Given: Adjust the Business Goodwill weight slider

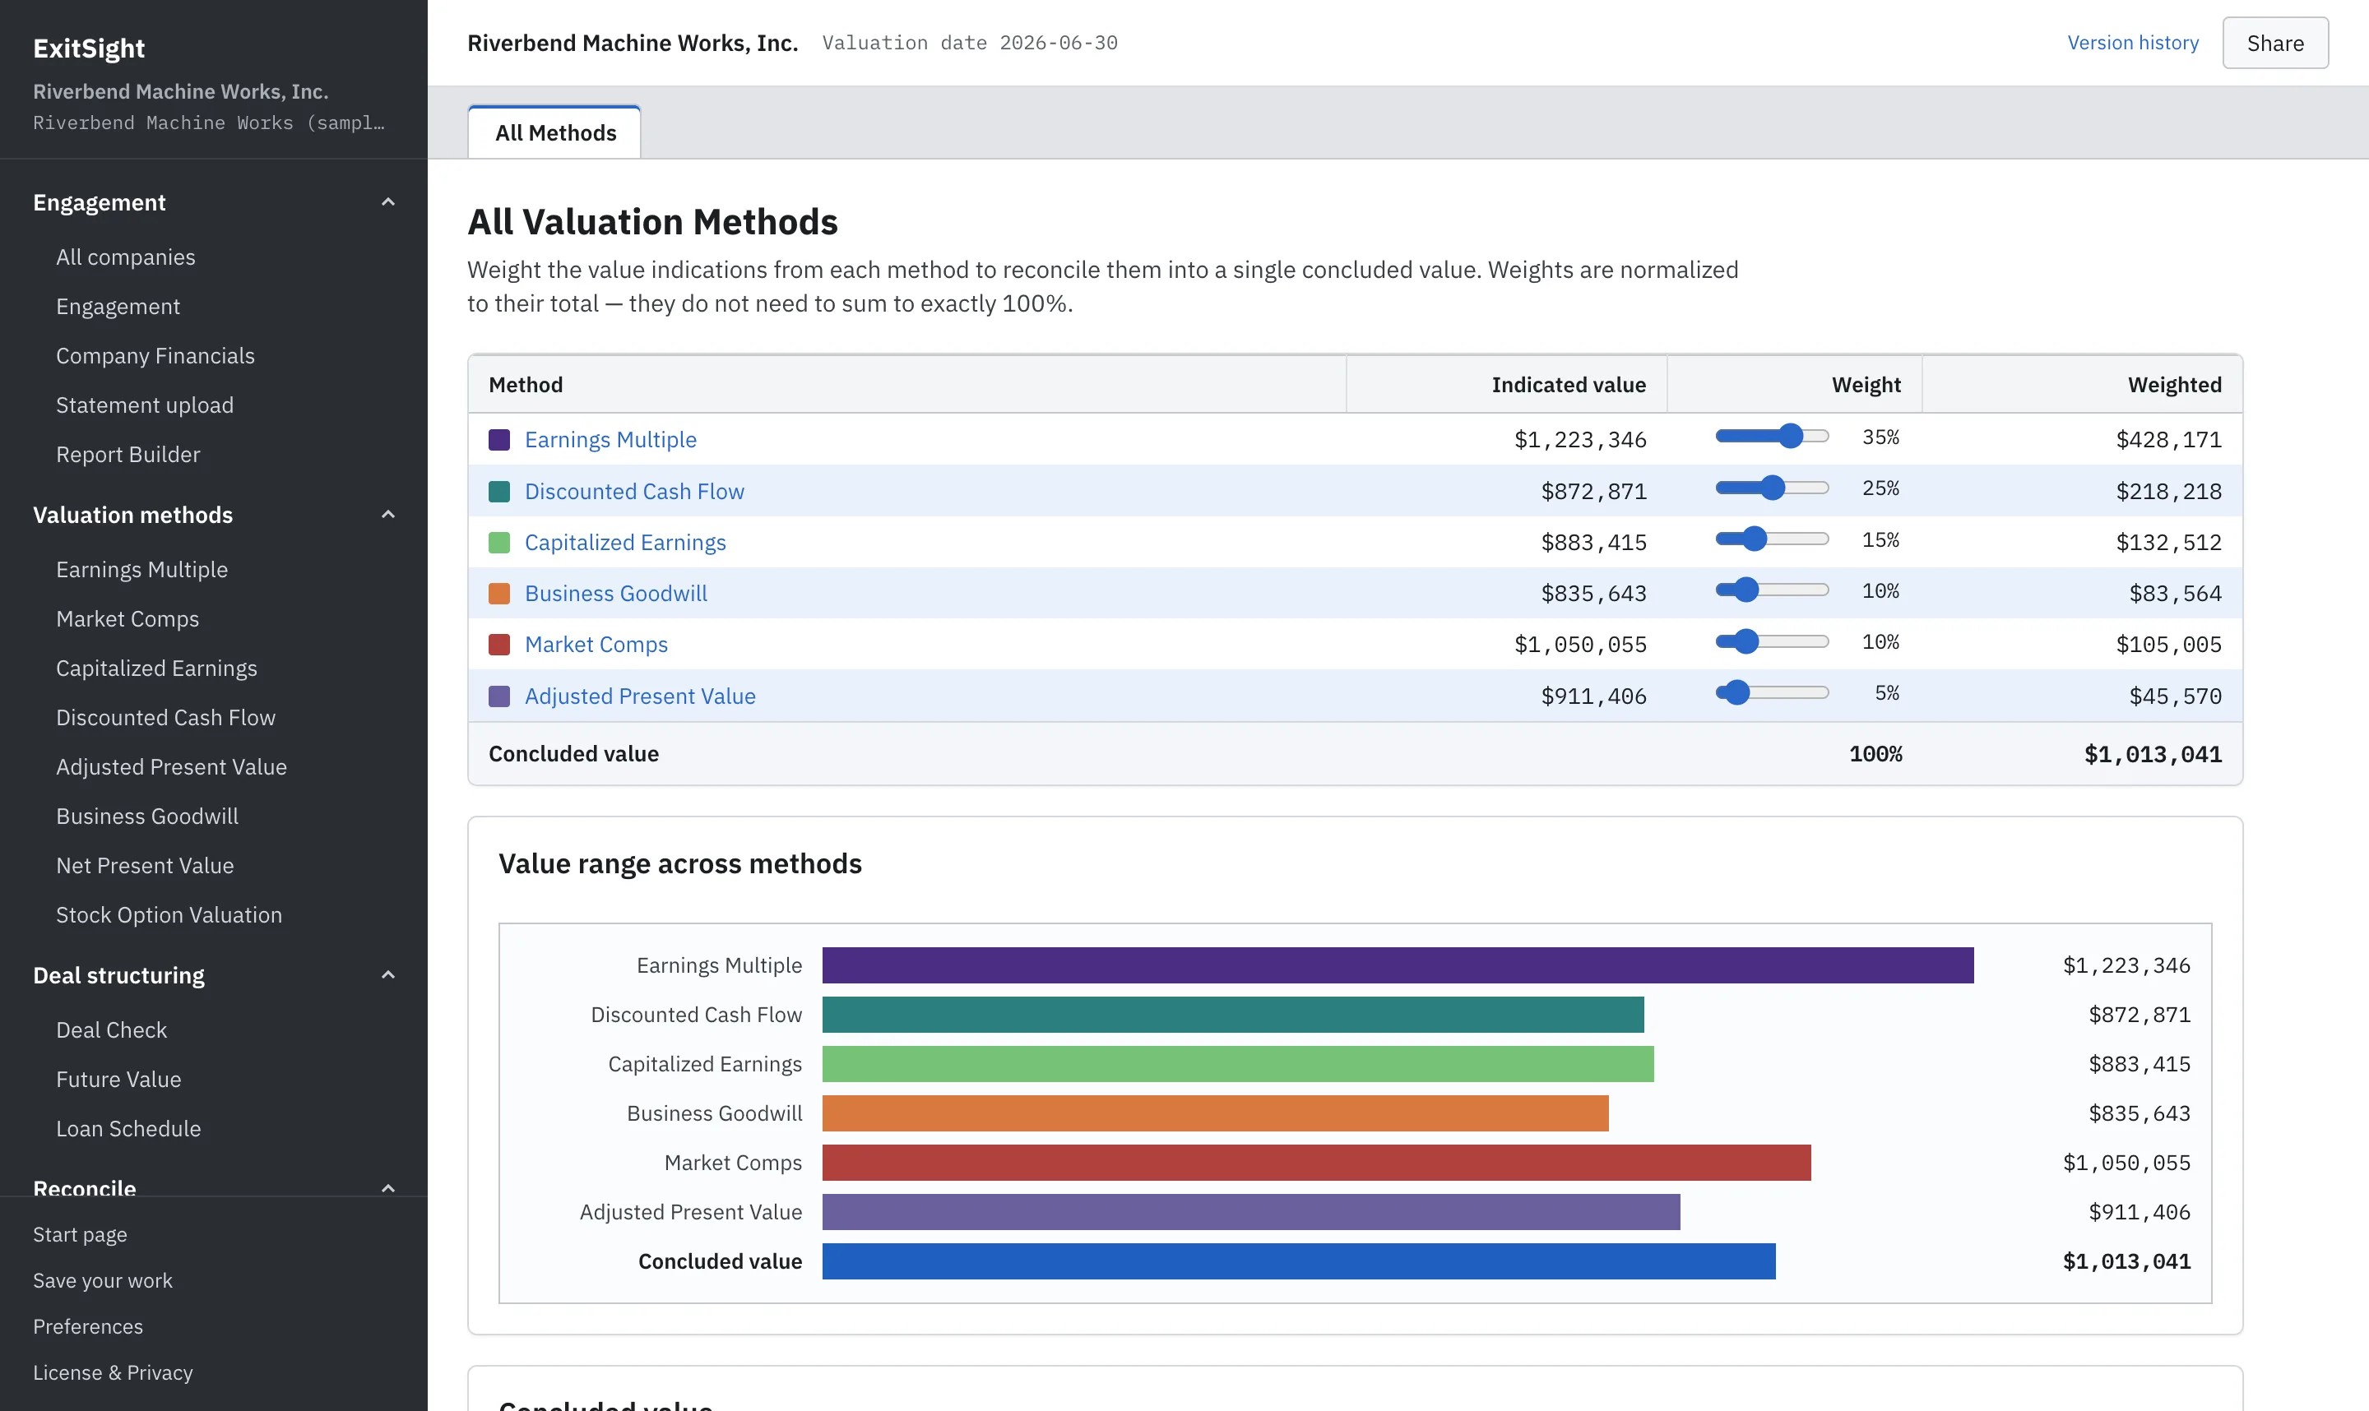Looking at the screenshot, I should click(1772, 590).
